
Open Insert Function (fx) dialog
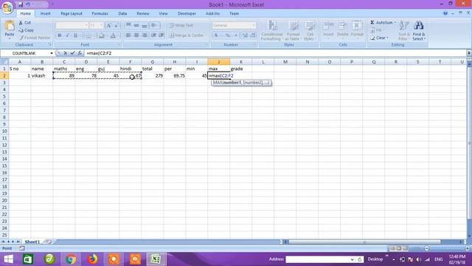point(80,53)
